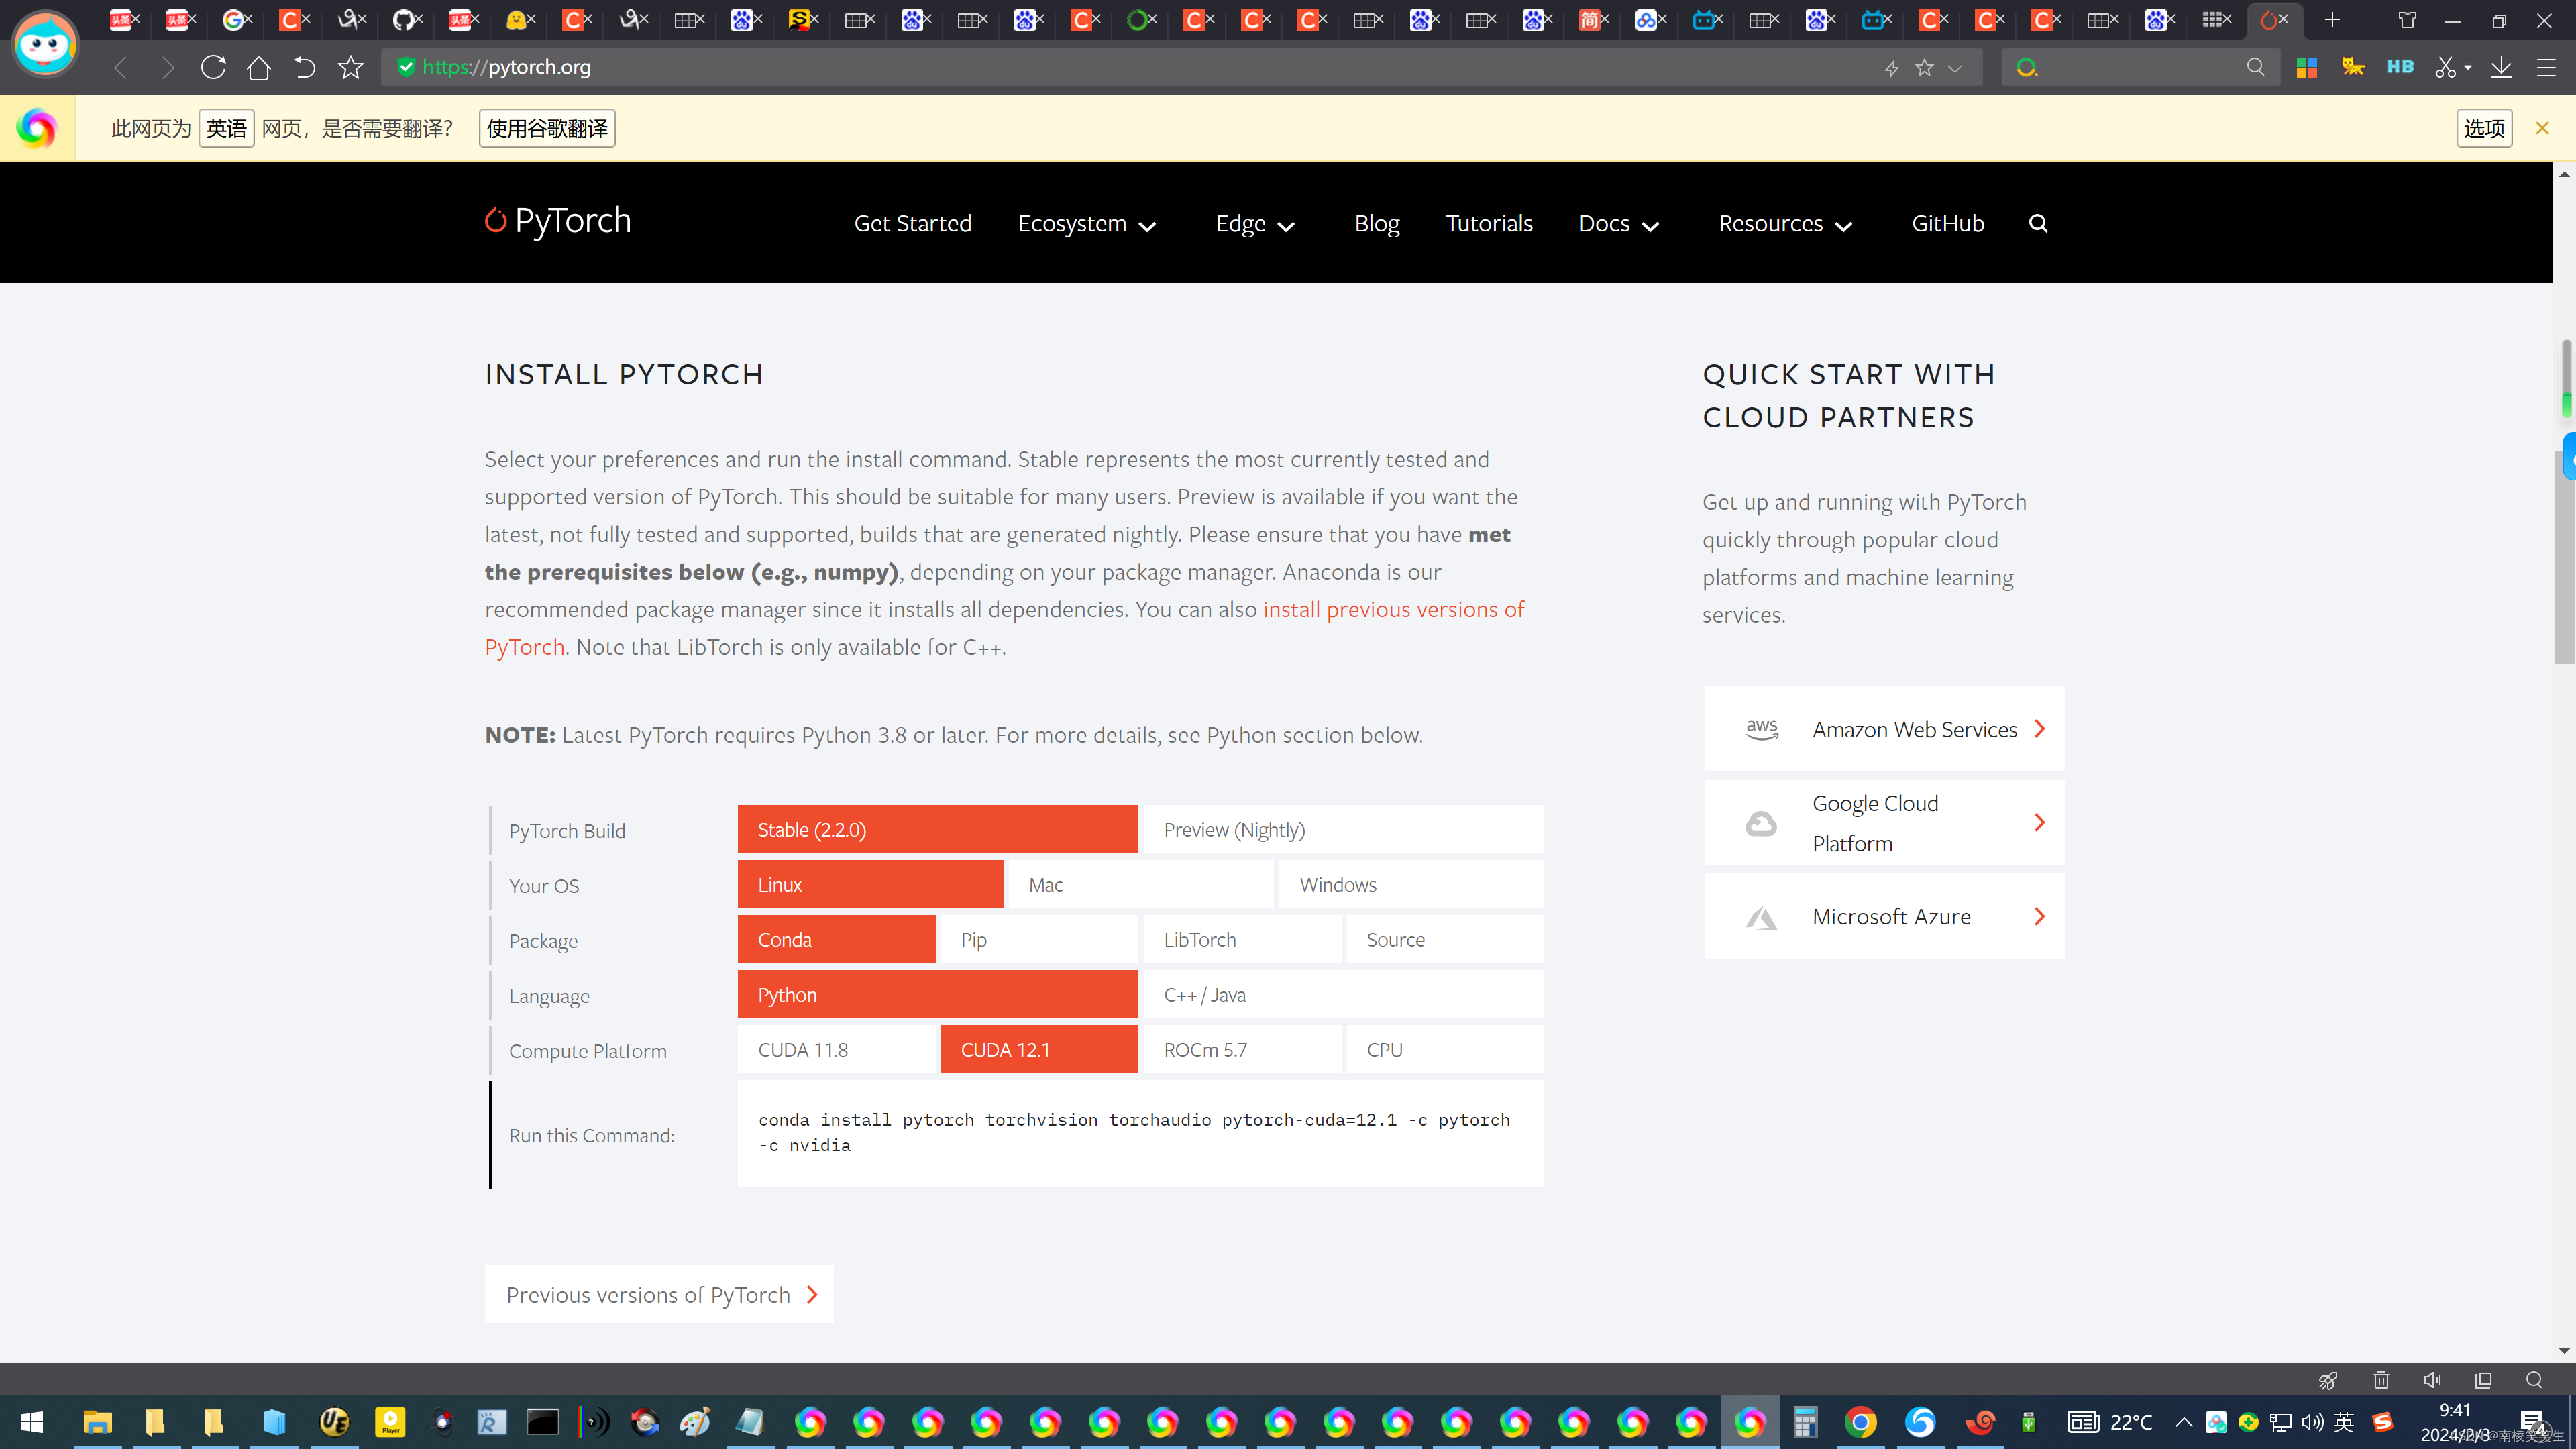Click the scissors screenshot tool icon
Image resolution: width=2576 pixels, height=1449 pixels.
(x=2446, y=67)
